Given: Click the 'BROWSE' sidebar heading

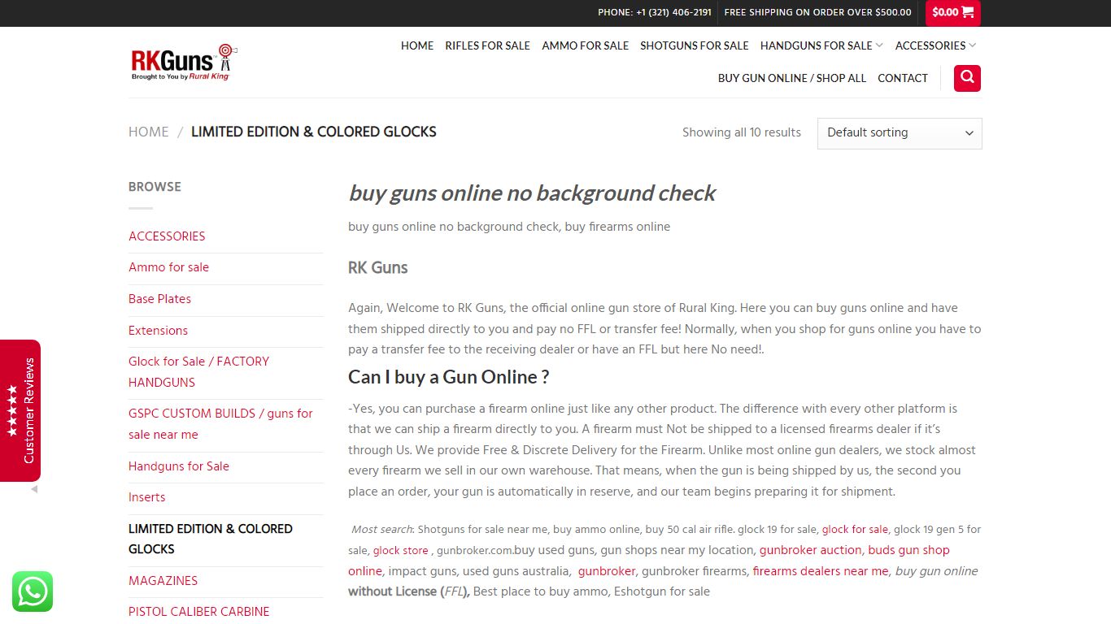Looking at the screenshot, I should tap(155, 187).
